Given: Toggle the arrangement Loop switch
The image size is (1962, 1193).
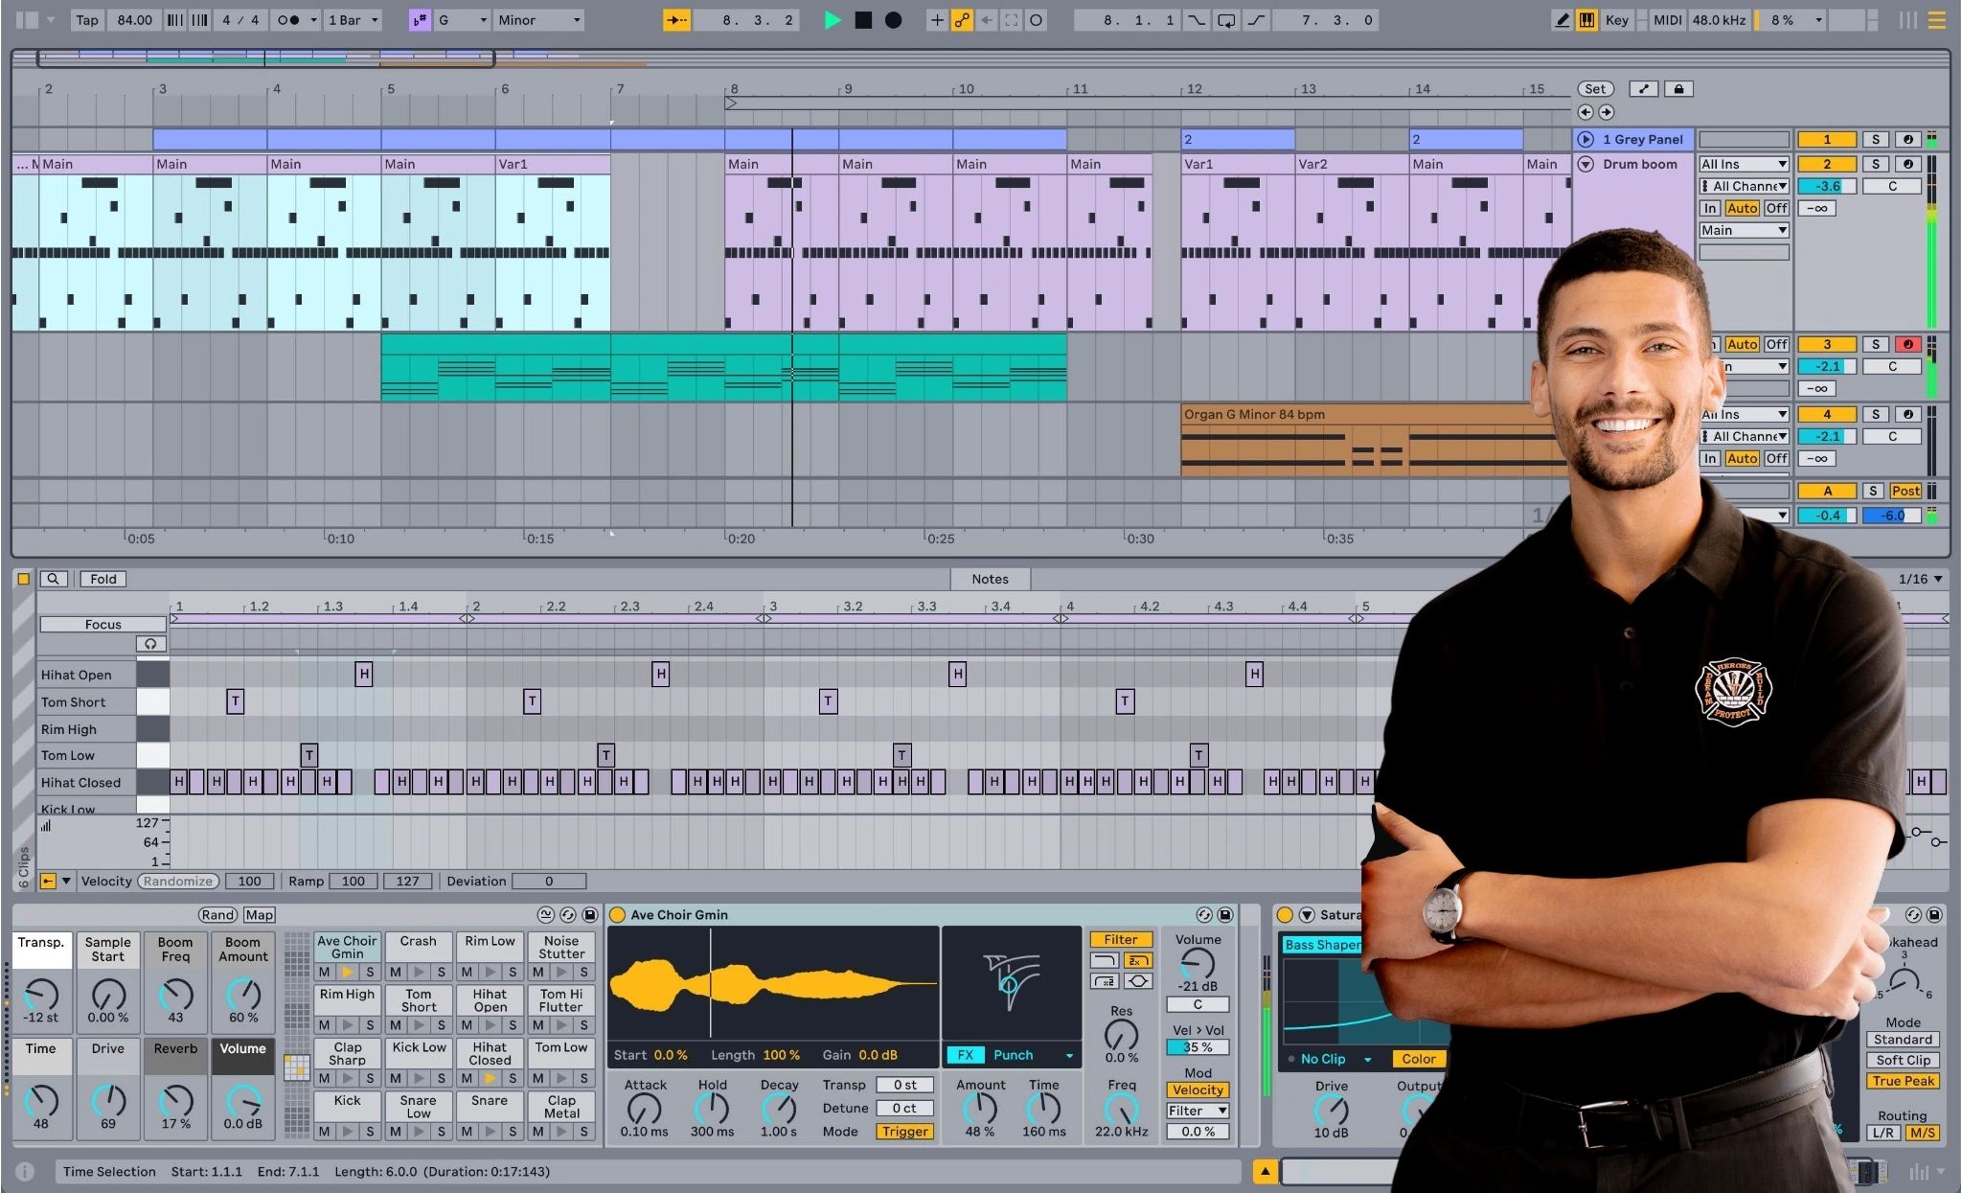Looking at the screenshot, I should (1225, 20).
